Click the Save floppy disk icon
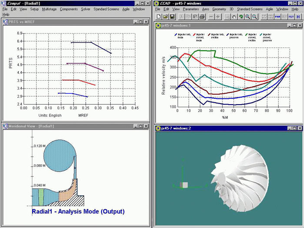Screen dimensions: 304x228 [172, 17]
